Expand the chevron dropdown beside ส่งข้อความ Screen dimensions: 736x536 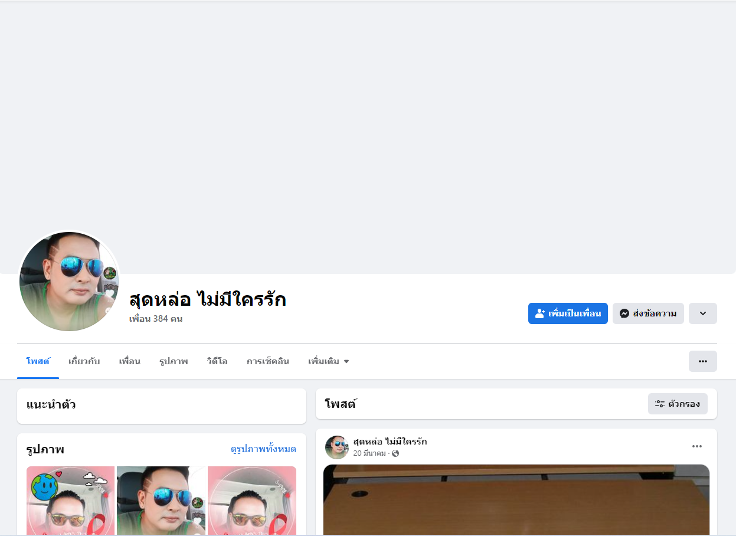click(x=703, y=313)
